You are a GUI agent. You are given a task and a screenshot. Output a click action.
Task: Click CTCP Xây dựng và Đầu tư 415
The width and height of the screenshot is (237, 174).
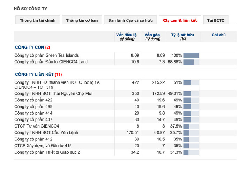[x=43, y=146]
